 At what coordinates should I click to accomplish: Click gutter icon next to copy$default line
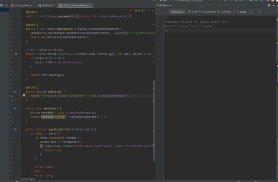click(x=16, y=54)
